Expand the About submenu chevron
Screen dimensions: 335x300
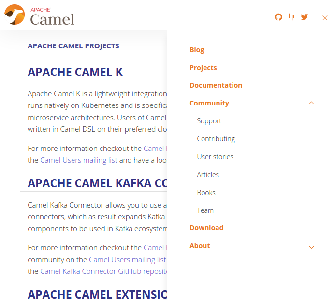(311, 247)
